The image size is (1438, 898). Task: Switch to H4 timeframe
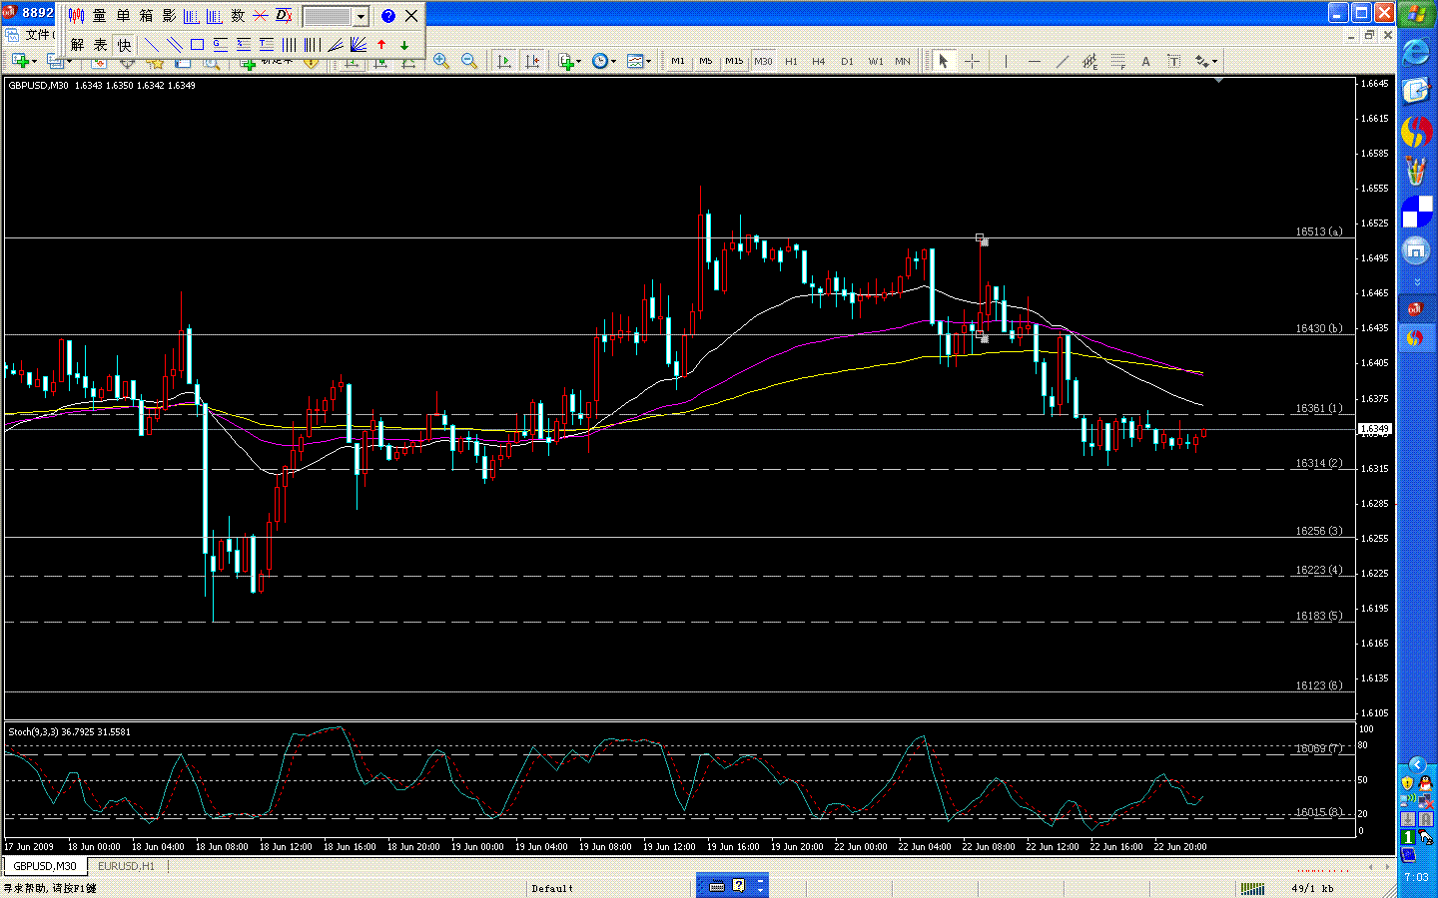point(819,62)
